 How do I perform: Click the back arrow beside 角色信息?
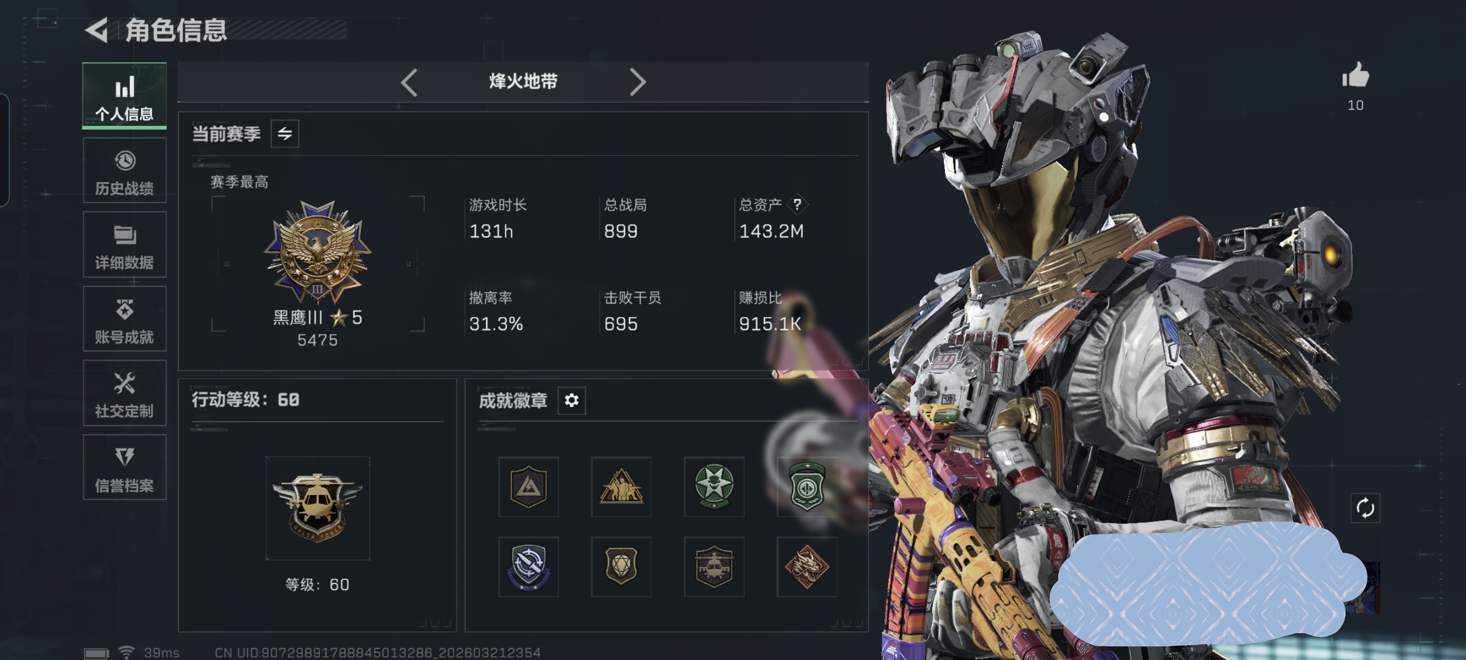(97, 30)
